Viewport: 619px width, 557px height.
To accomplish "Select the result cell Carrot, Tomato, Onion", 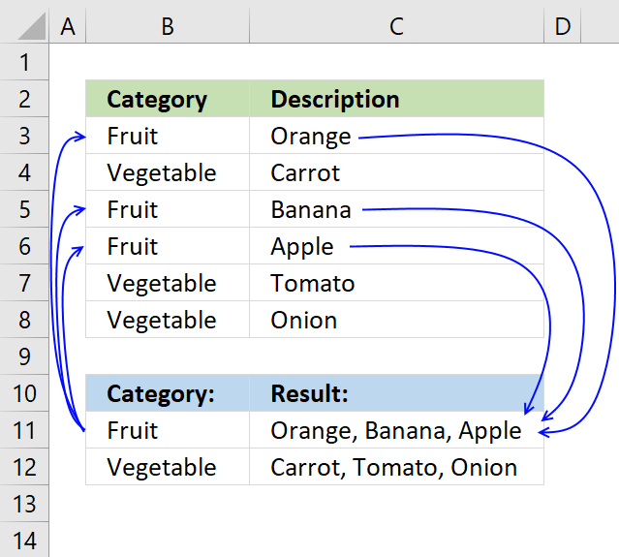I will tap(396, 468).
